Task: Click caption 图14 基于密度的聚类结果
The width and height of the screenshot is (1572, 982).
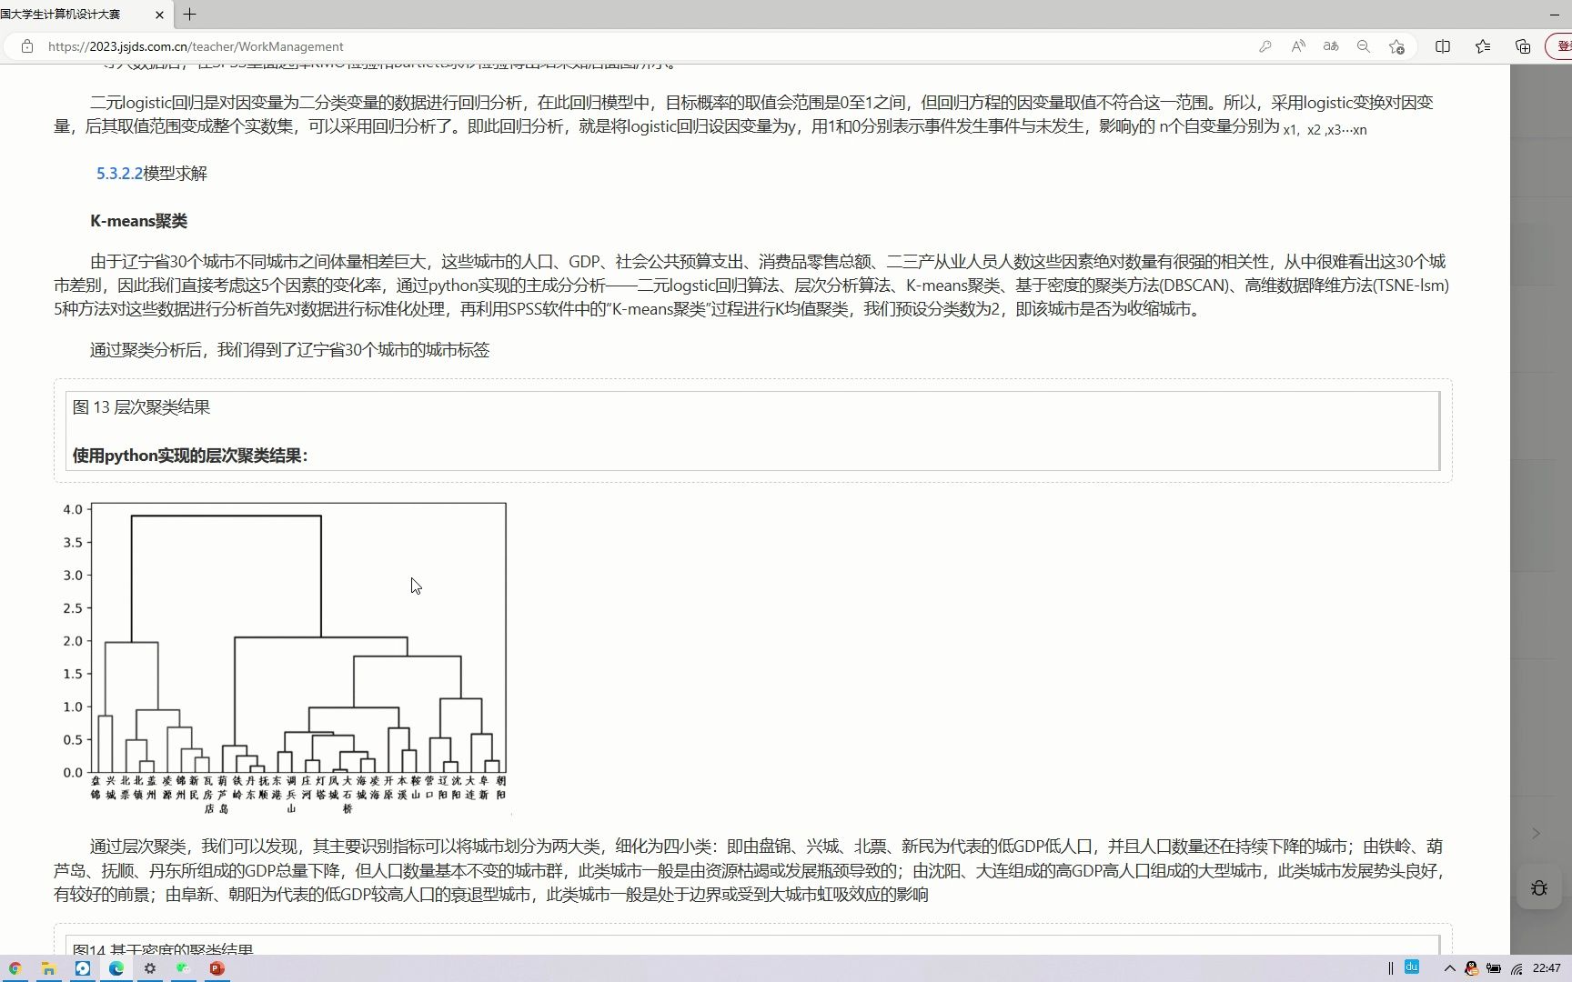Action: (163, 949)
